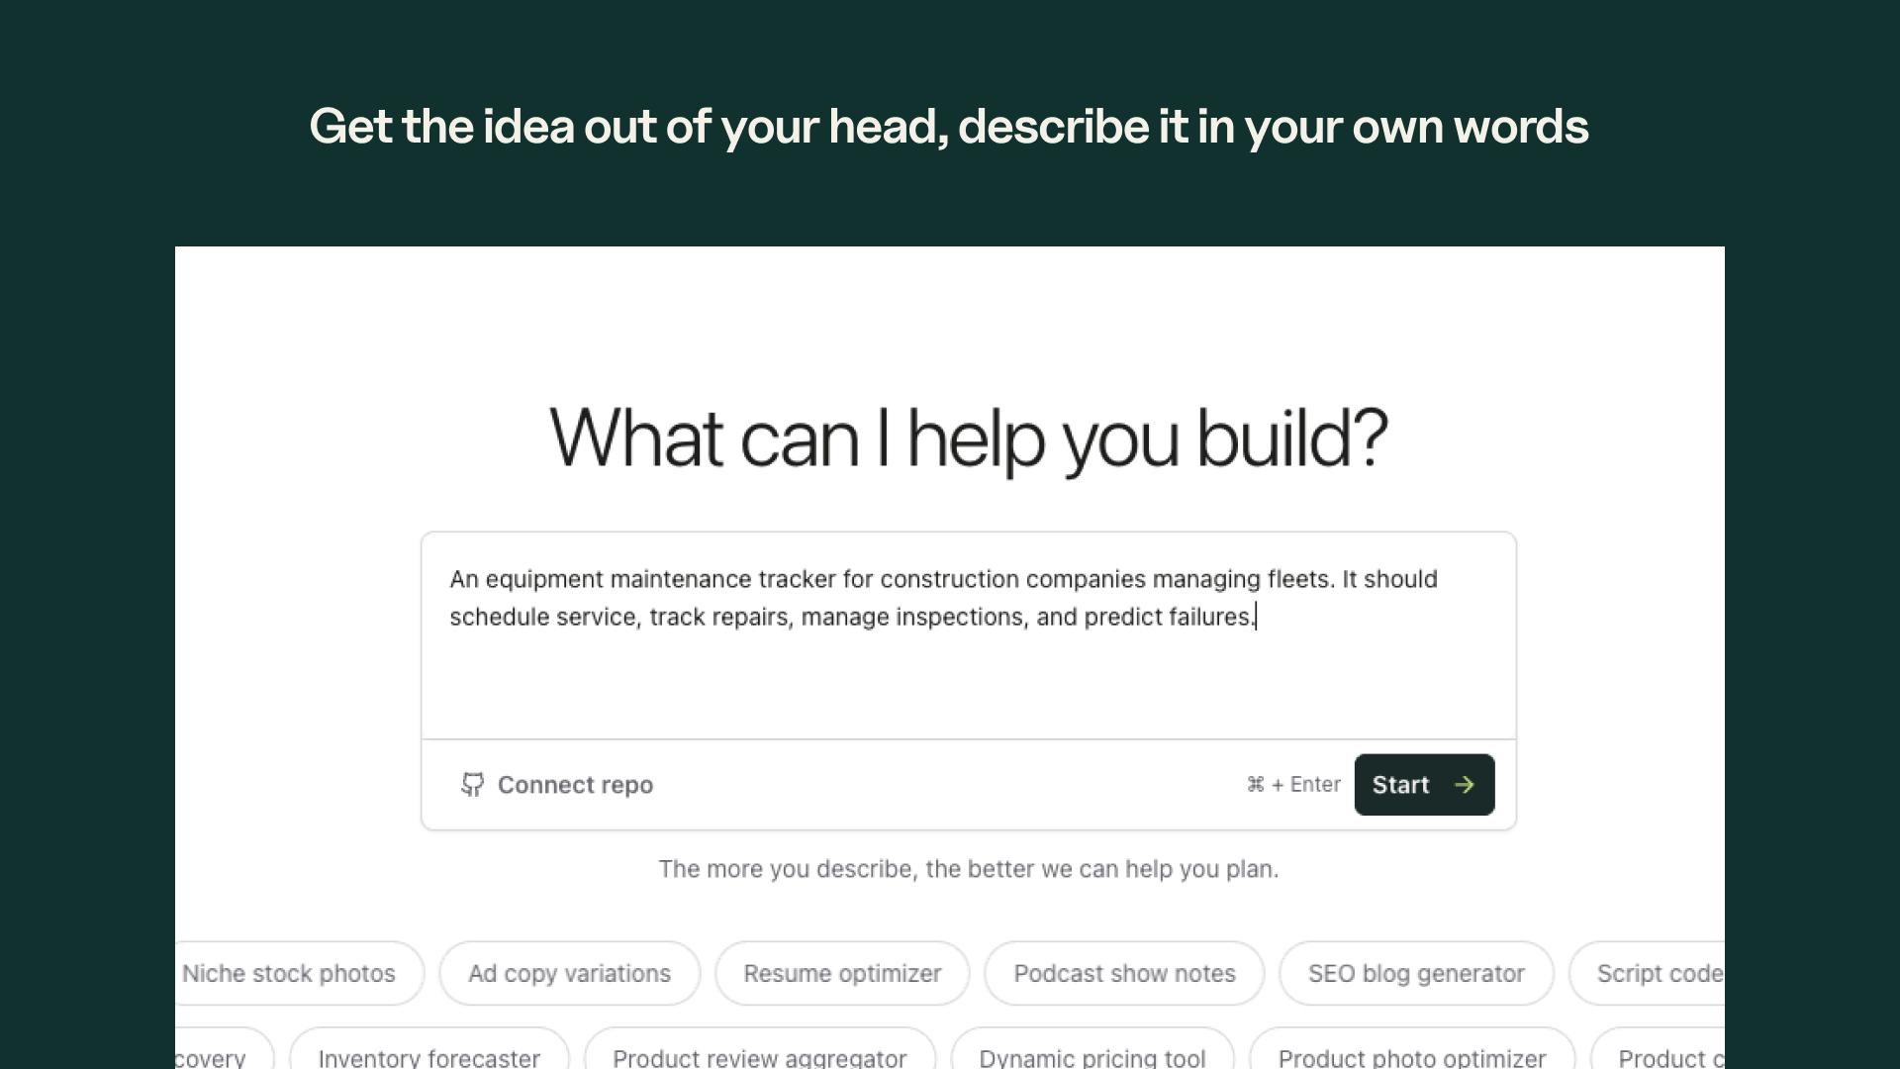Click the partially visible covery suggestion chip

tap(213, 1057)
